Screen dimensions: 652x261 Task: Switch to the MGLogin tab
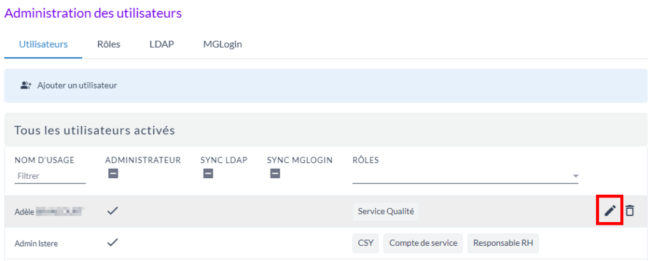click(222, 45)
